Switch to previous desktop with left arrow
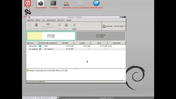Screen dimensions: 176x99 [23, 98]
